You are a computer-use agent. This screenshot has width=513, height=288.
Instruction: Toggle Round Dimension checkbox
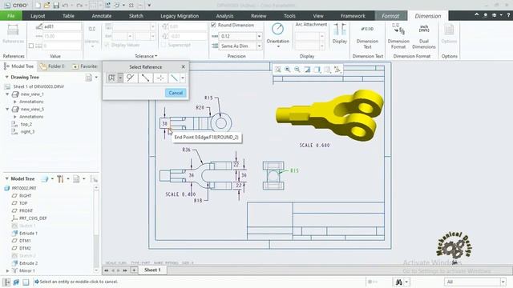coord(213,25)
